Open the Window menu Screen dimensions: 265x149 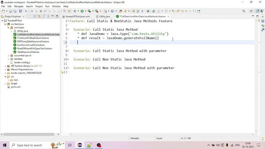(56, 6)
